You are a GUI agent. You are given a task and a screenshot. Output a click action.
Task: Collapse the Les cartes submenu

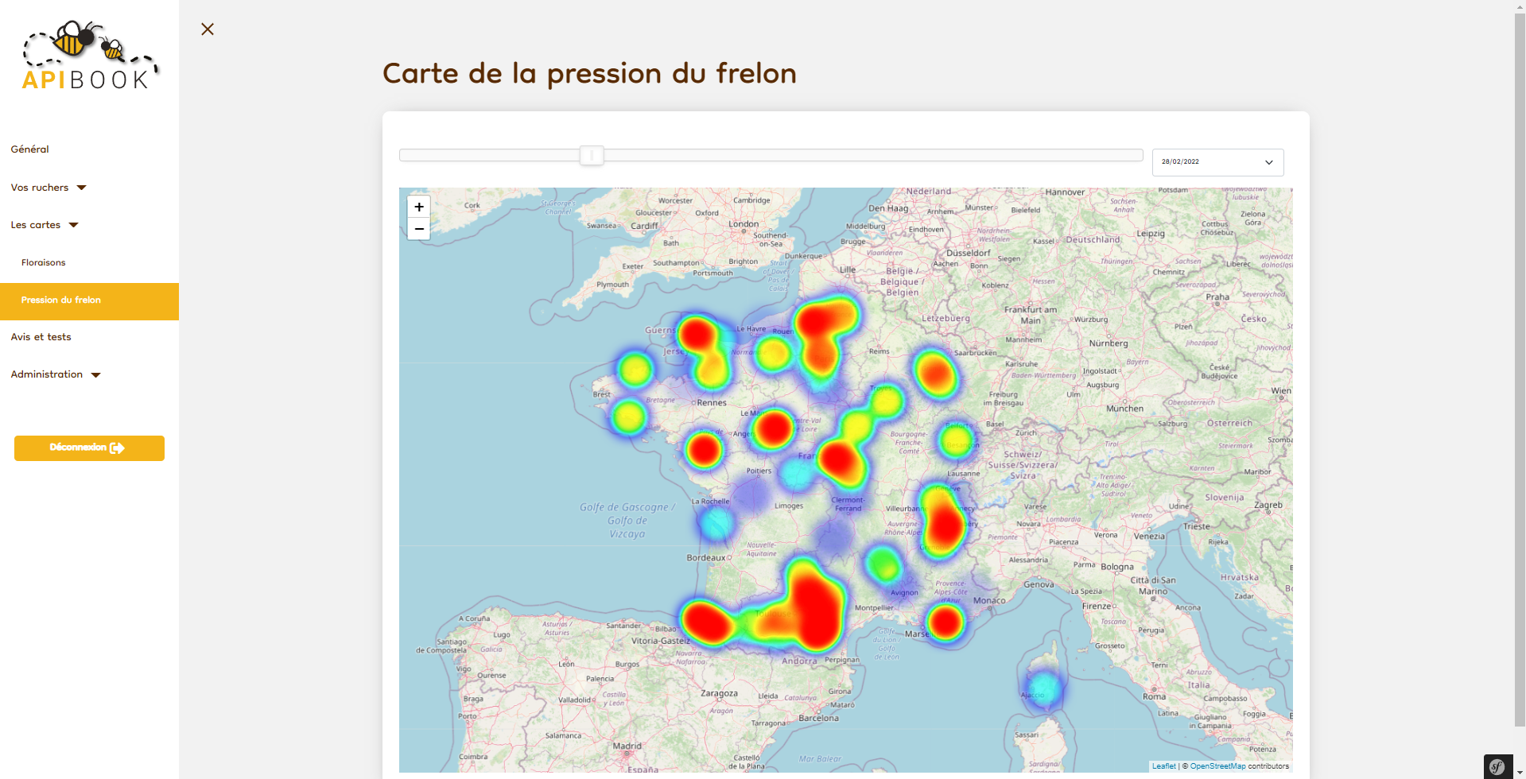45,225
